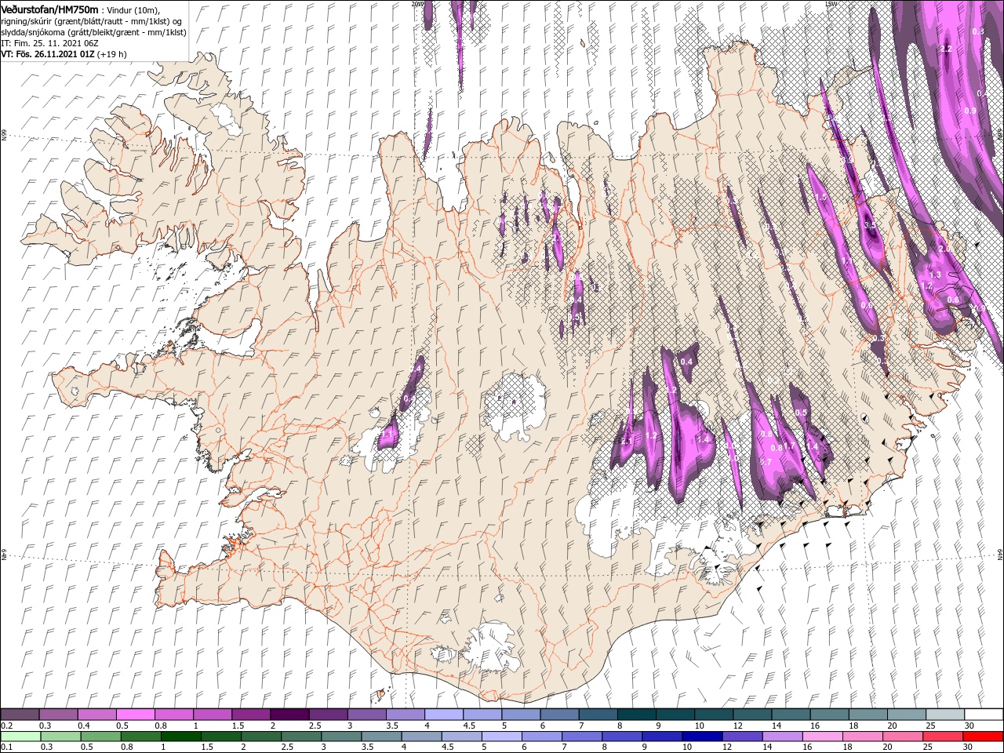
Task: Pick the deep blue rain swatch between 10 and 12
Action: click(703, 737)
